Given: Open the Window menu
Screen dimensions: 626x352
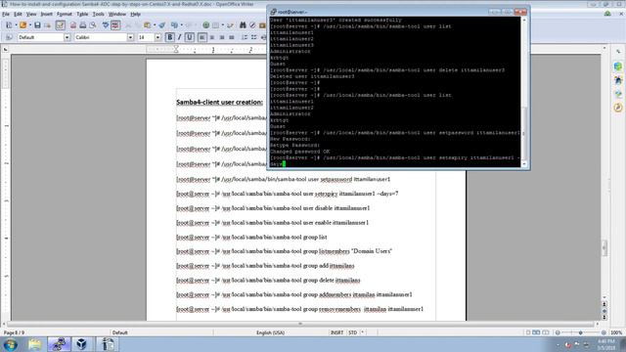Looking at the screenshot, I should pyautogui.click(x=117, y=14).
